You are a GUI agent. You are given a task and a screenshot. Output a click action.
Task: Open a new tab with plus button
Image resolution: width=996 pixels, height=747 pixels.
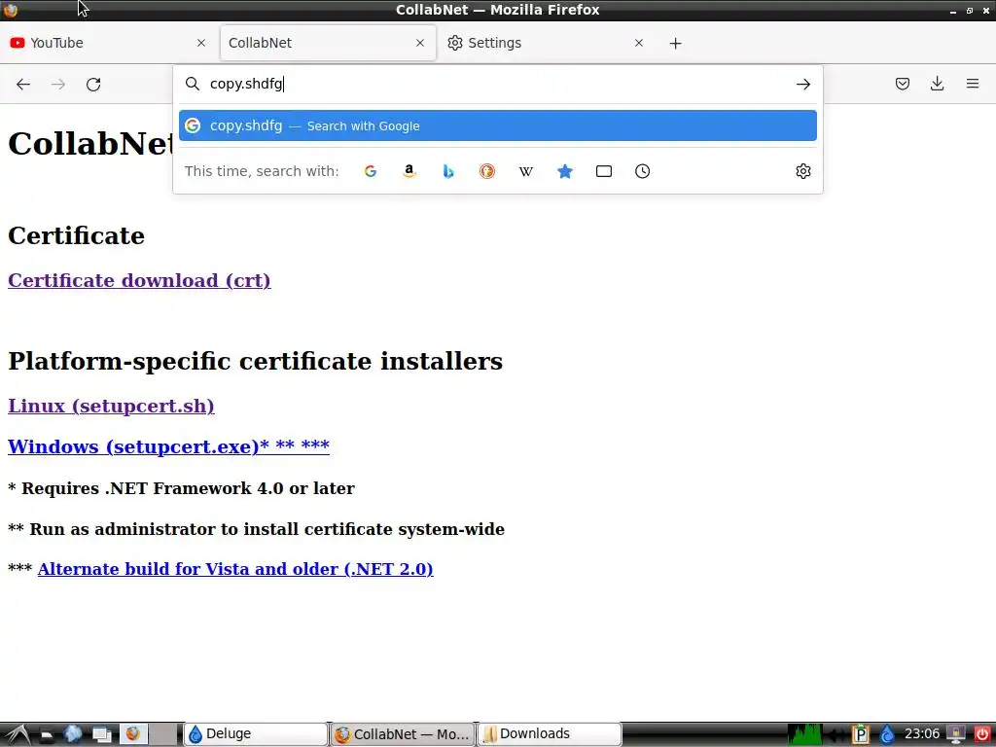click(675, 43)
